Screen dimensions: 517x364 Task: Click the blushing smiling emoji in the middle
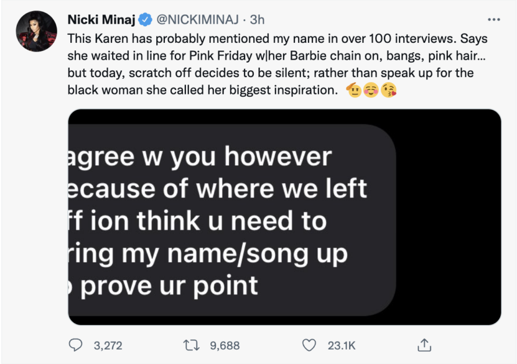tap(371, 90)
